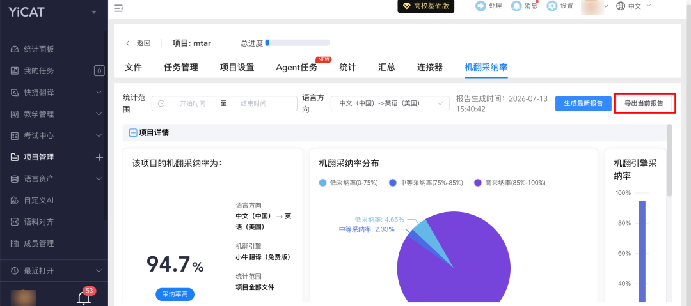Collapse sidebar with hamburger icon
The image size is (691, 306).
pyautogui.click(x=118, y=8)
